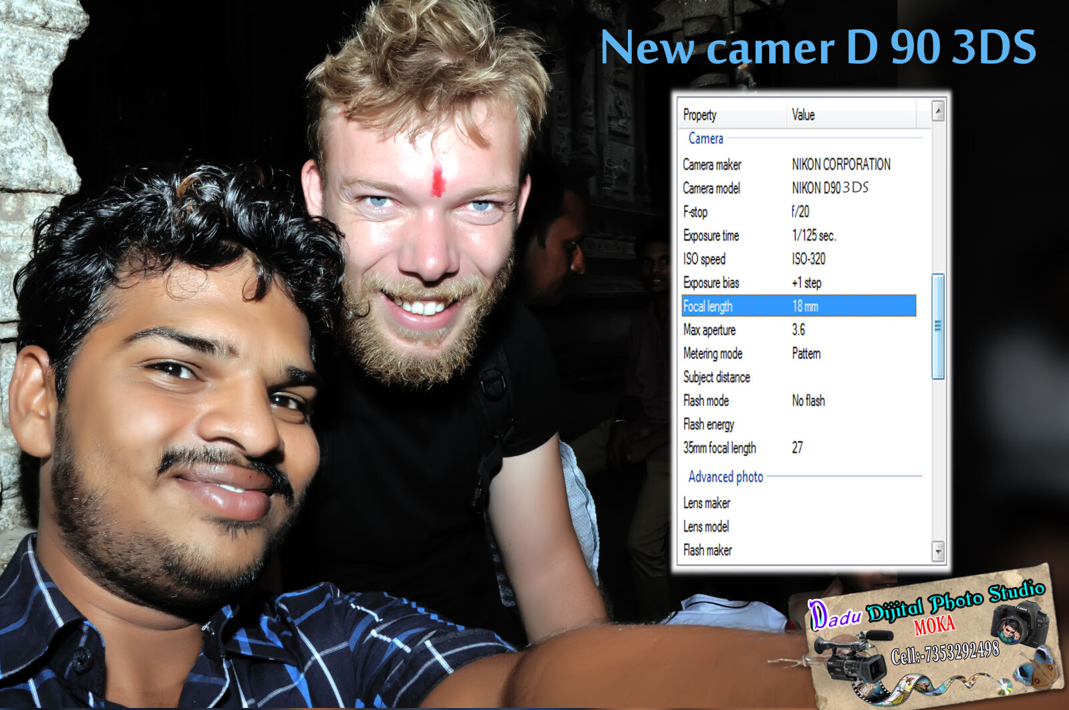
Task: Click the scroll up arrow in properties panel
Action: coord(938,111)
